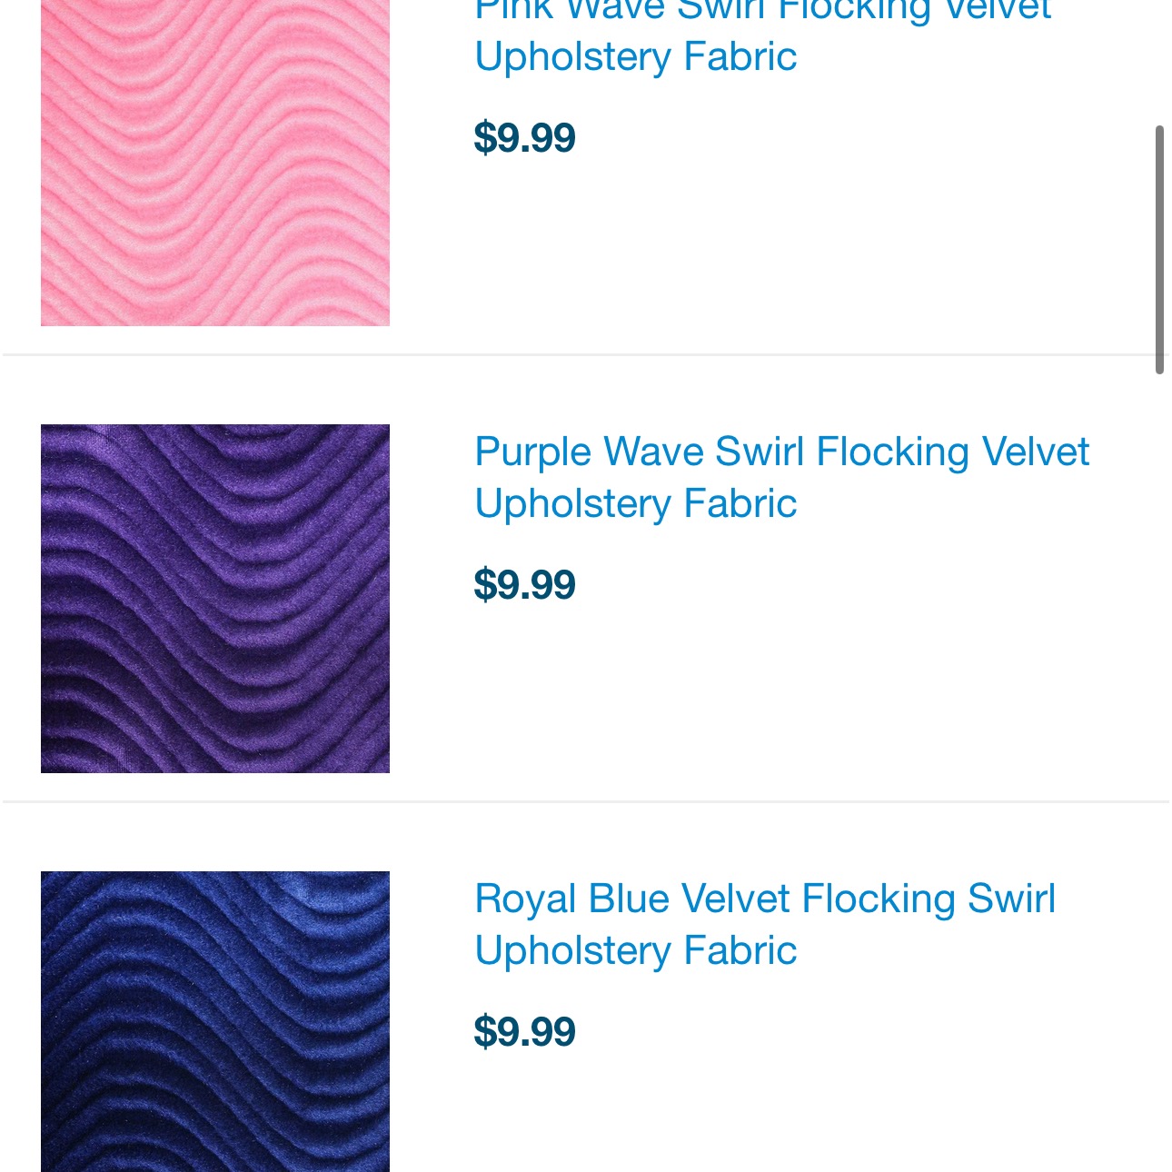
Task: Click the pink fabric's $9.99 price
Action: pyautogui.click(x=525, y=138)
